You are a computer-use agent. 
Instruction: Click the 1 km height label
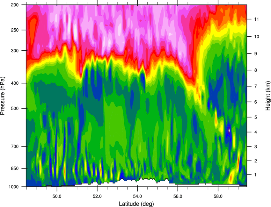256,175
